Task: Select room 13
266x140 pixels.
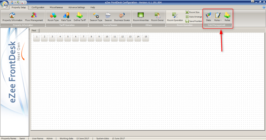Action: [x=130, y=38]
